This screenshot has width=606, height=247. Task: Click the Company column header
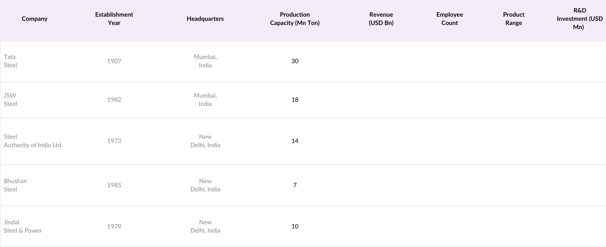[x=34, y=19]
